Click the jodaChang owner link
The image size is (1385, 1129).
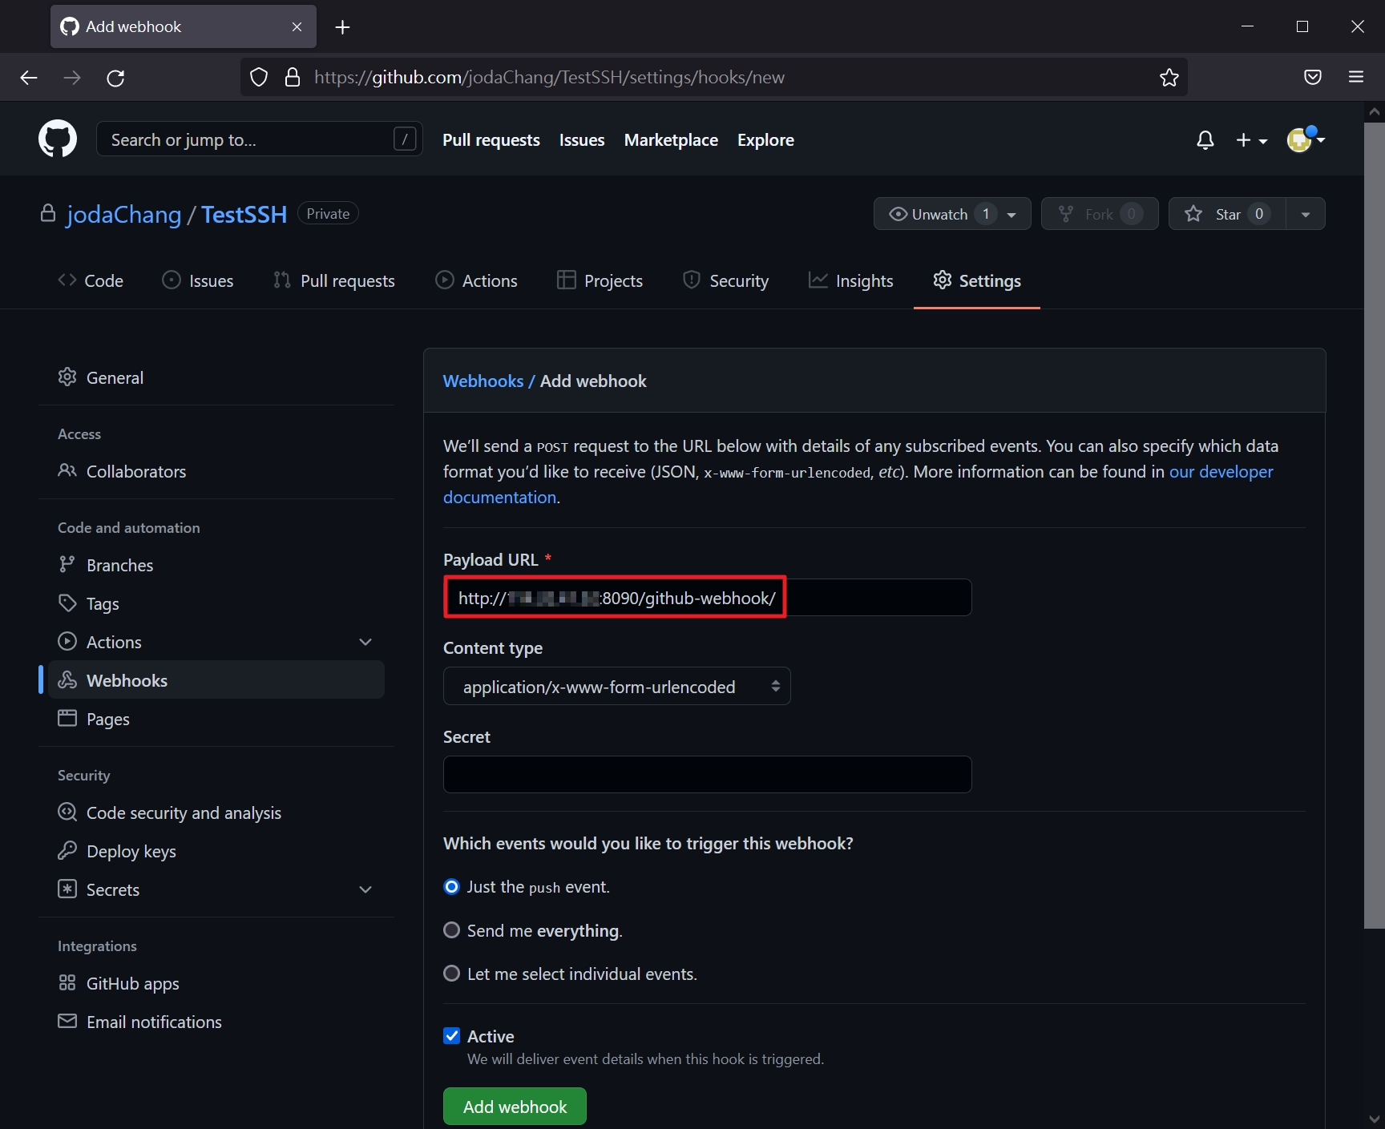(123, 215)
